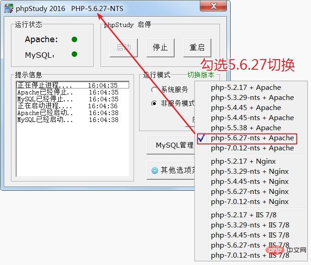Choose php-7.0.12-nts + Apache

tap(252, 148)
